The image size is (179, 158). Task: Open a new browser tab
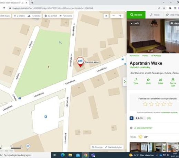click(x=32, y=3)
